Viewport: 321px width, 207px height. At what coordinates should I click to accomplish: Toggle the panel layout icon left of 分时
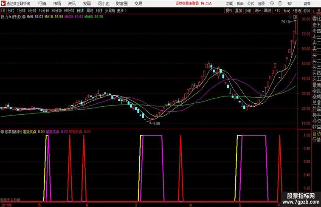(3, 11)
